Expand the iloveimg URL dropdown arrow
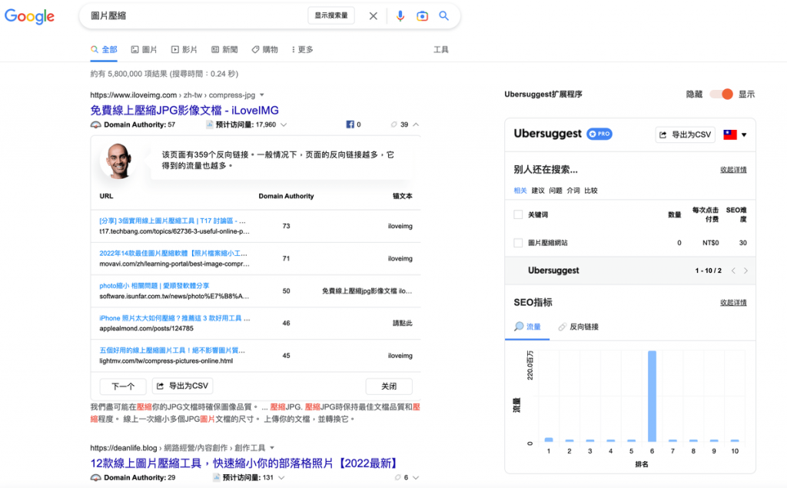Viewport: 787px width, 488px height. [262, 95]
